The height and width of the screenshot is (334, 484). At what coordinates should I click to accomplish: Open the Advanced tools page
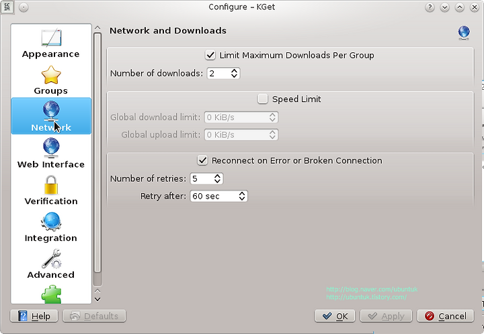pyautogui.click(x=51, y=264)
